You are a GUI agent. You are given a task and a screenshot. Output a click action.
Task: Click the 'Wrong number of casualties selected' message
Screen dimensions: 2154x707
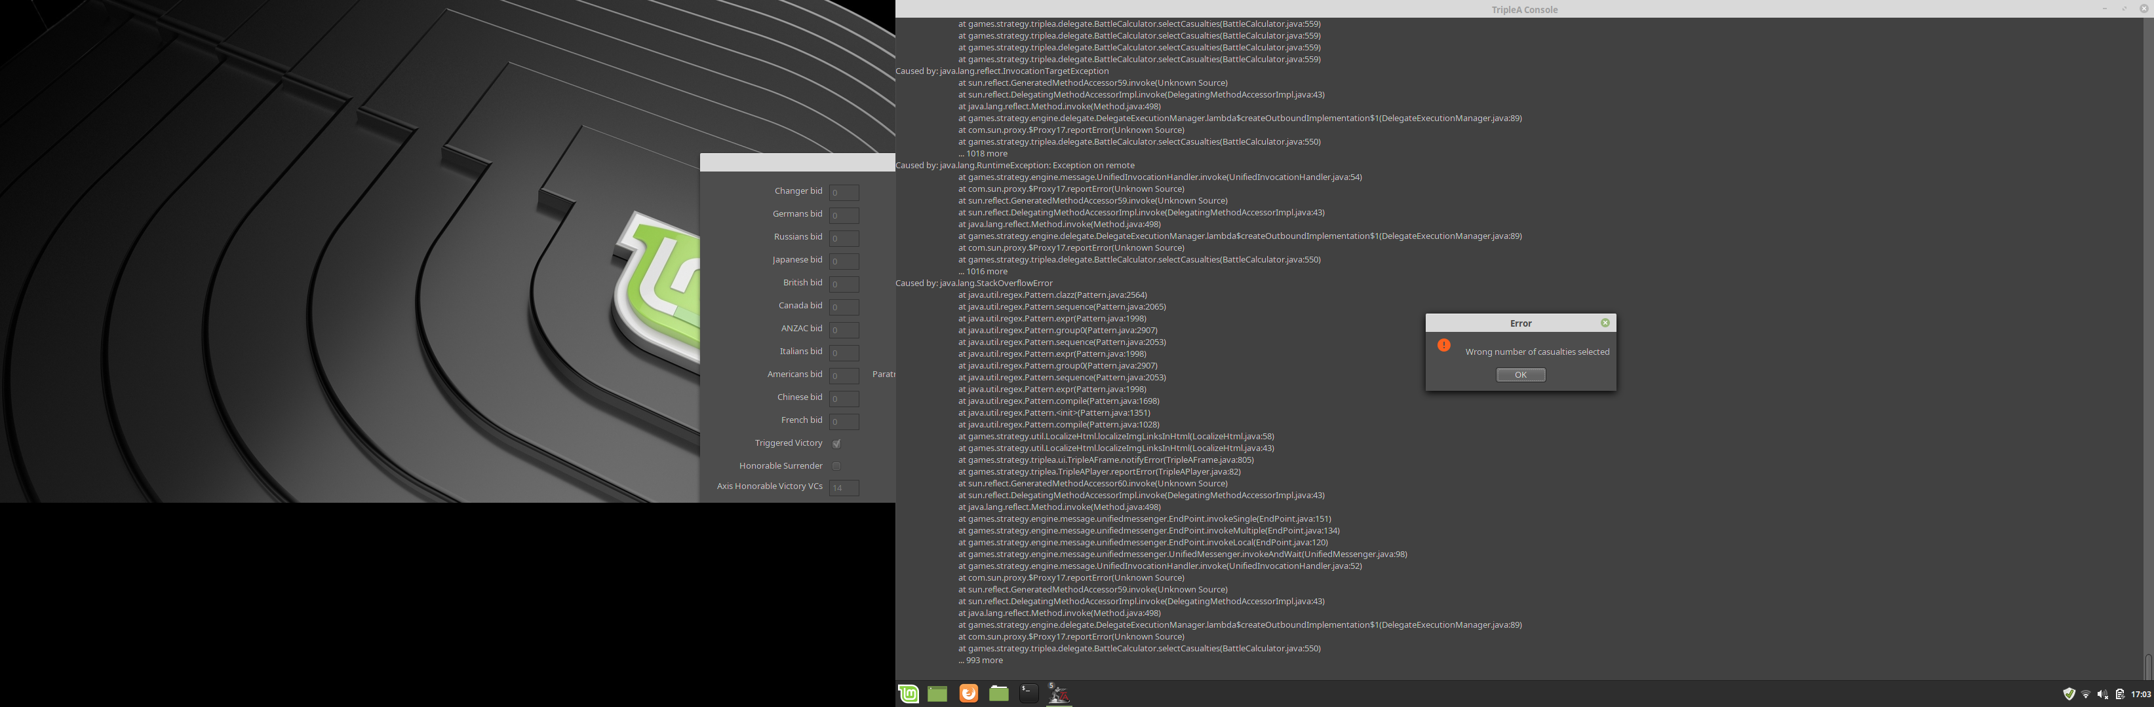click(1537, 352)
